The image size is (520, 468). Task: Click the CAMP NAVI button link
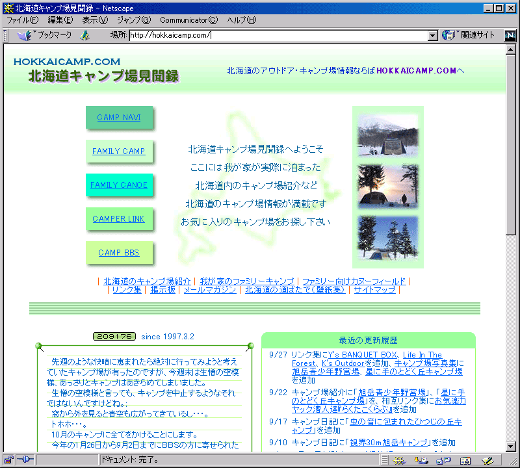[119, 118]
